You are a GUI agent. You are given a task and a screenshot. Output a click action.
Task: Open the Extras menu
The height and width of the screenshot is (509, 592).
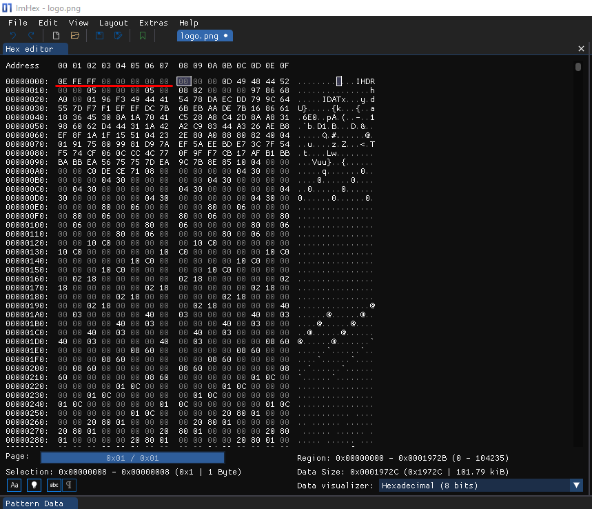coord(153,23)
